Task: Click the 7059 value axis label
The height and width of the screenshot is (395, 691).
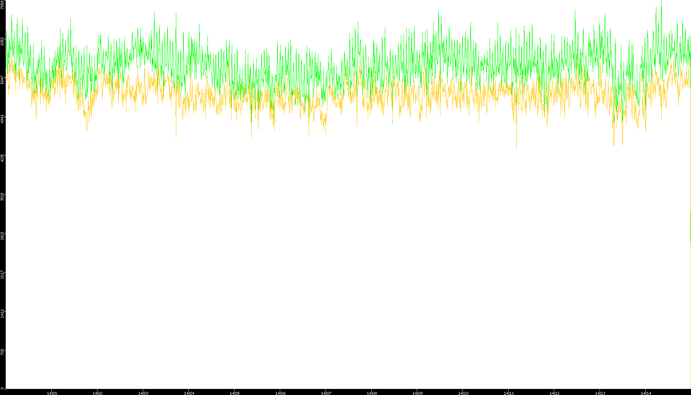Action: point(2,5)
